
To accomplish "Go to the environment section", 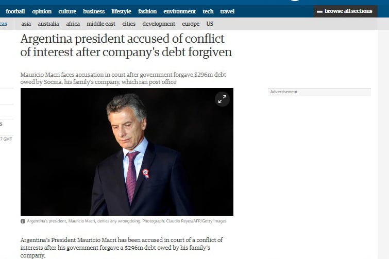I will [179, 11].
